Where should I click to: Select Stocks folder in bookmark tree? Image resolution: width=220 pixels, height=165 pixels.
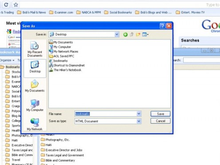coord(13,72)
